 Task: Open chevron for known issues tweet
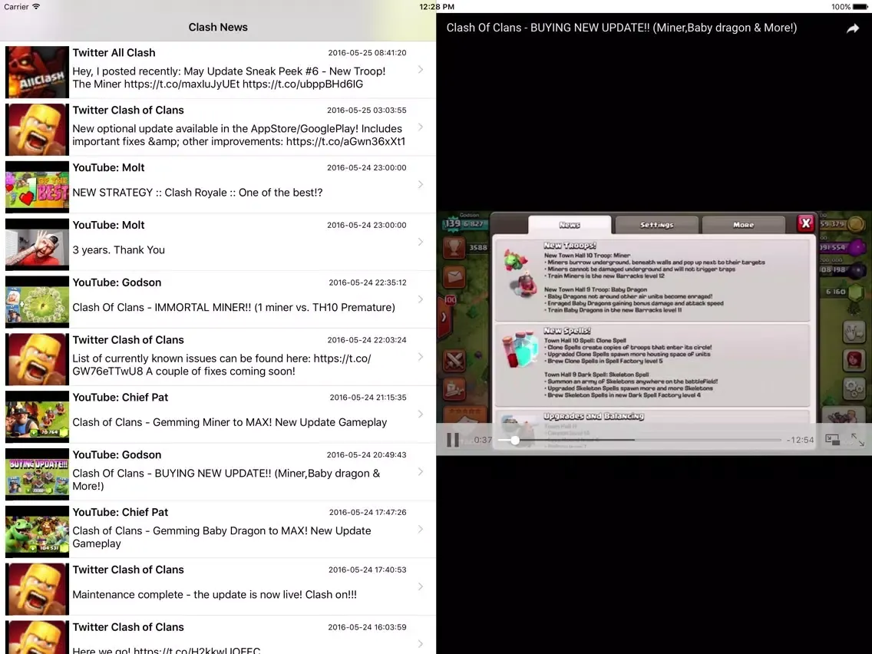(421, 356)
